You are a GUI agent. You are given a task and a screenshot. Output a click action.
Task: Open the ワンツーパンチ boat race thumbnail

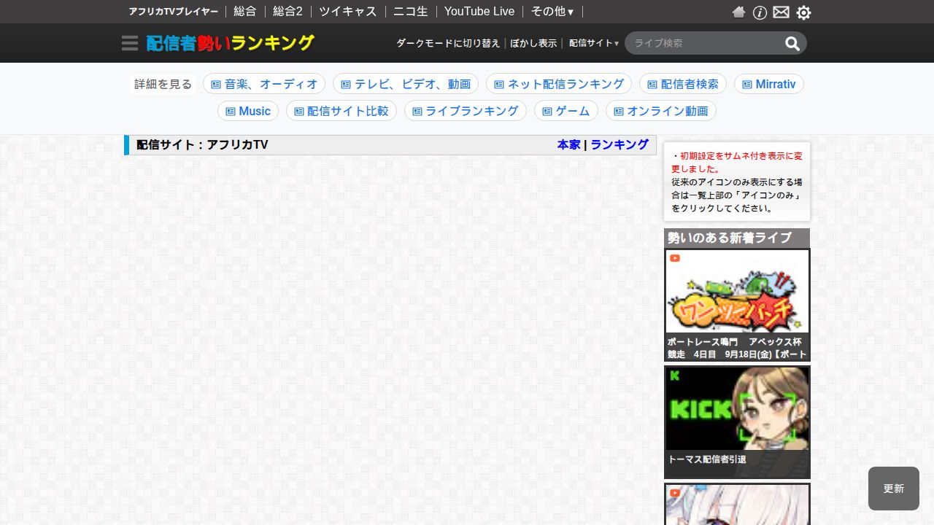(737, 292)
